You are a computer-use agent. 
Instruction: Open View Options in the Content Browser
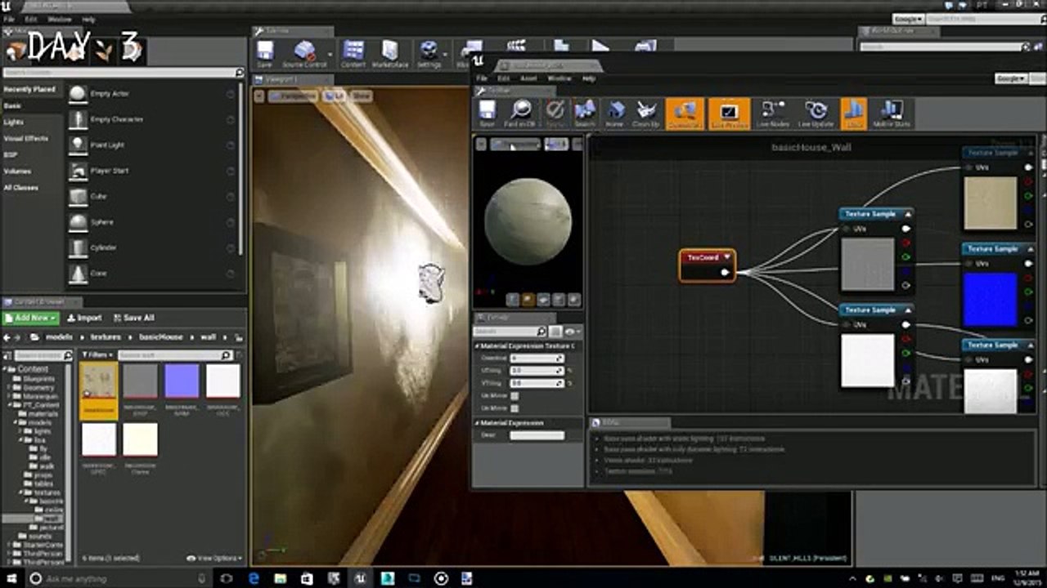(215, 559)
